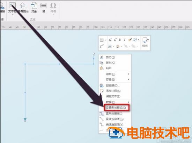The width and height of the screenshot is (192, 143).
Task: Choose 编辑文本(T) from the context menu
Action: coord(115,96)
